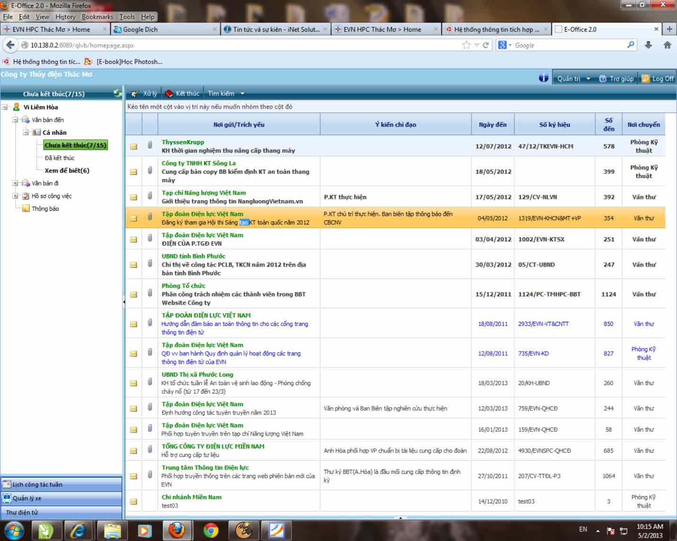
Task: Click the Log Off button
Action: click(658, 78)
